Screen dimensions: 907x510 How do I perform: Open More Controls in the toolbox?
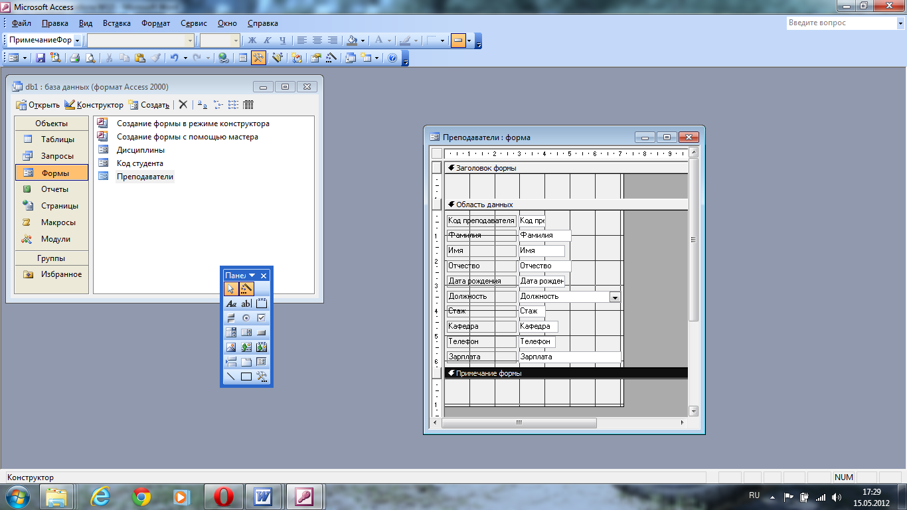pos(262,376)
